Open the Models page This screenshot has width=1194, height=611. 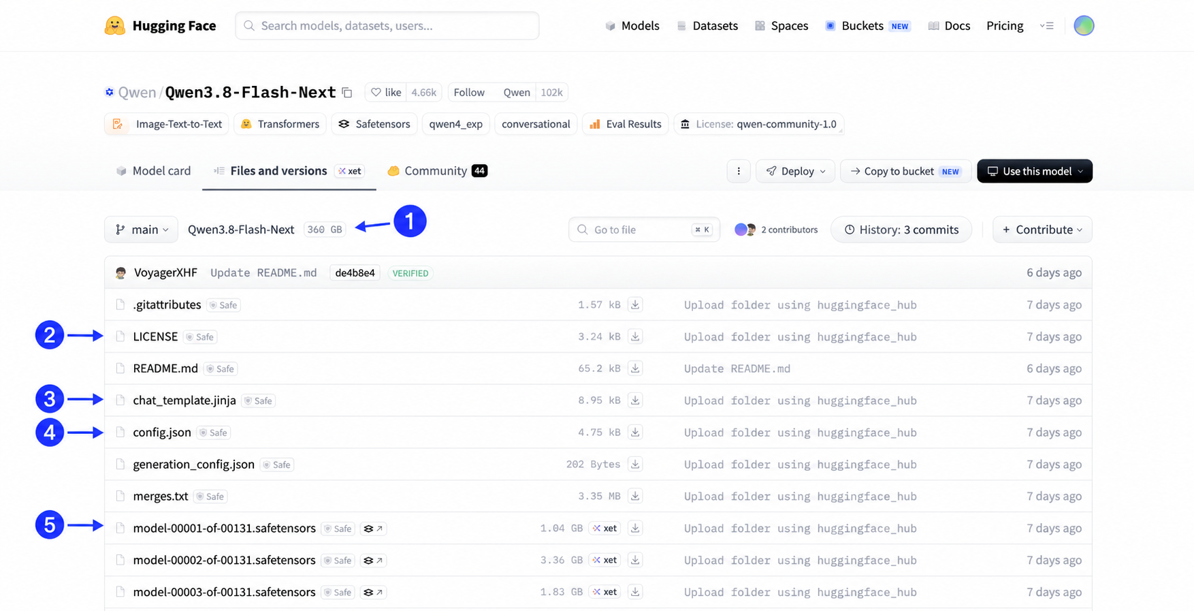coord(632,26)
